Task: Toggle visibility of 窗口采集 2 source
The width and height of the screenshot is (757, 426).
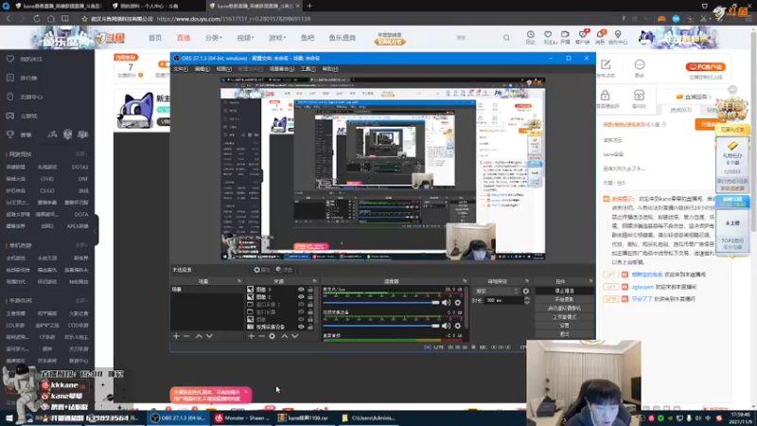Action: (301, 304)
